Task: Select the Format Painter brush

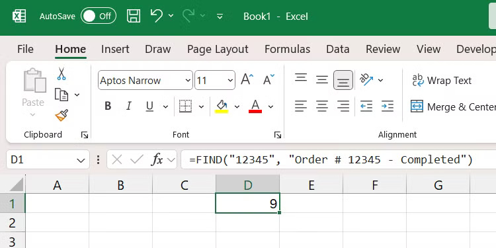Action: (62, 115)
